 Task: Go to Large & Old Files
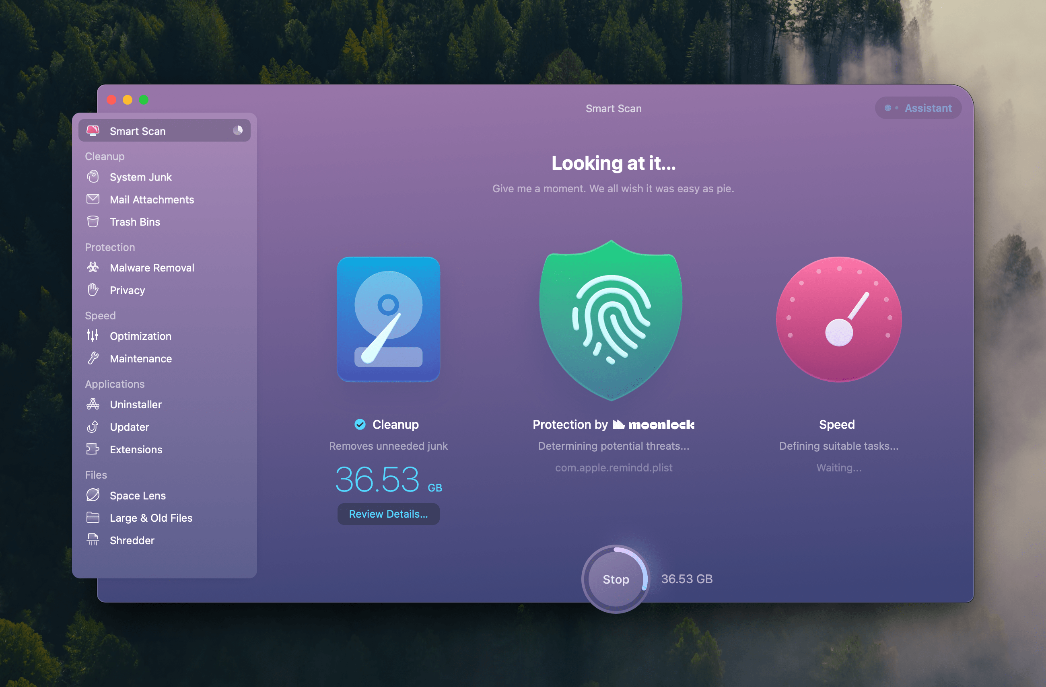click(151, 518)
